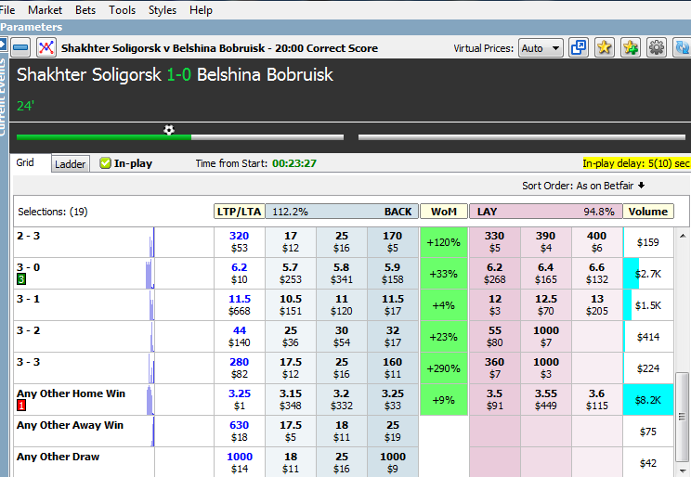Image resolution: width=691 pixels, height=477 pixels.
Task: Lay 2 - 3 at 330 for $5
Action: pyautogui.click(x=495, y=242)
